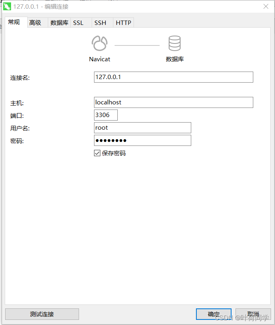This screenshot has height=325, width=275.
Task: Open the 高级 tab
Action: click(38, 23)
